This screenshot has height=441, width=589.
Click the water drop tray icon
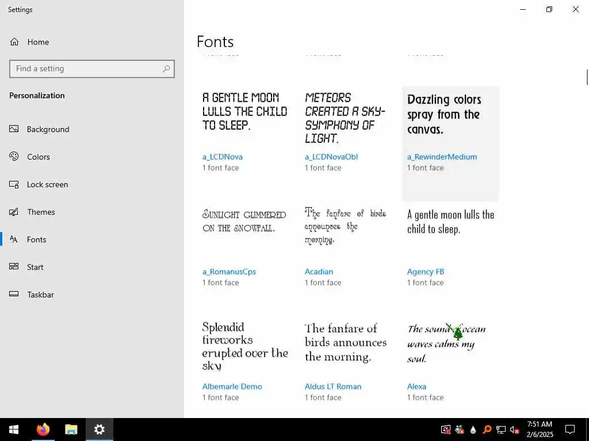[473, 430]
